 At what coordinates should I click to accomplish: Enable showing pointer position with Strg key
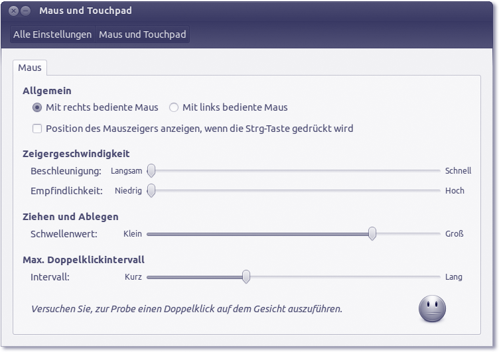[x=37, y=129]
